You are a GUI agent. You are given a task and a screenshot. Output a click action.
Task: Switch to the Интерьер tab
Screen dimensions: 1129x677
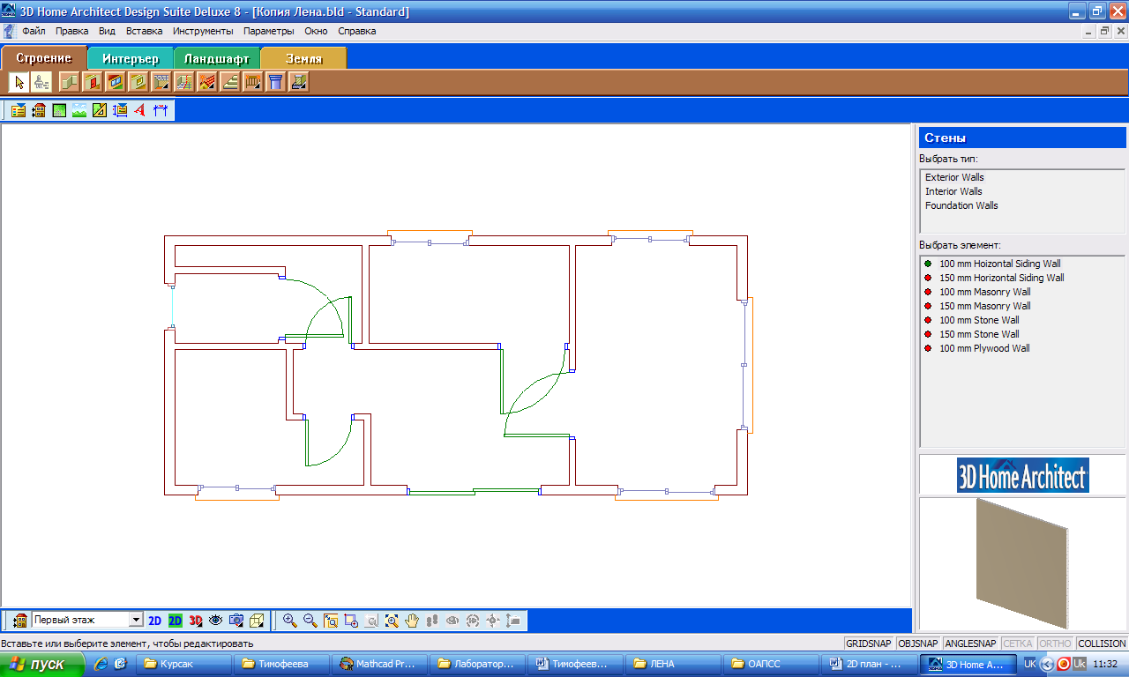(x=131, y=59)
